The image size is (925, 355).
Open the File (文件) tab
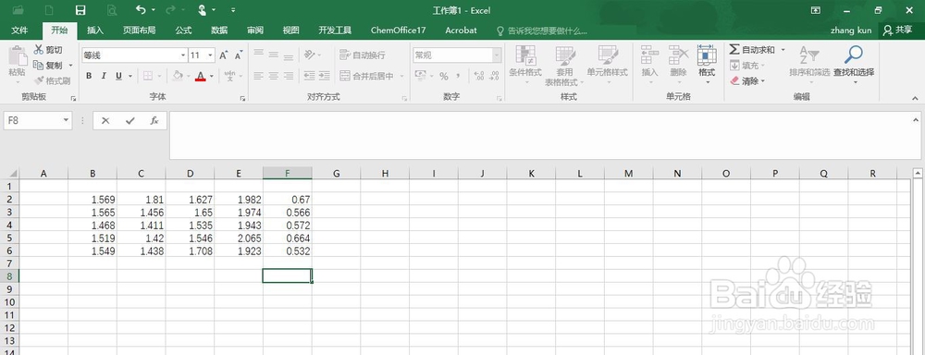(x=19, y=31)
